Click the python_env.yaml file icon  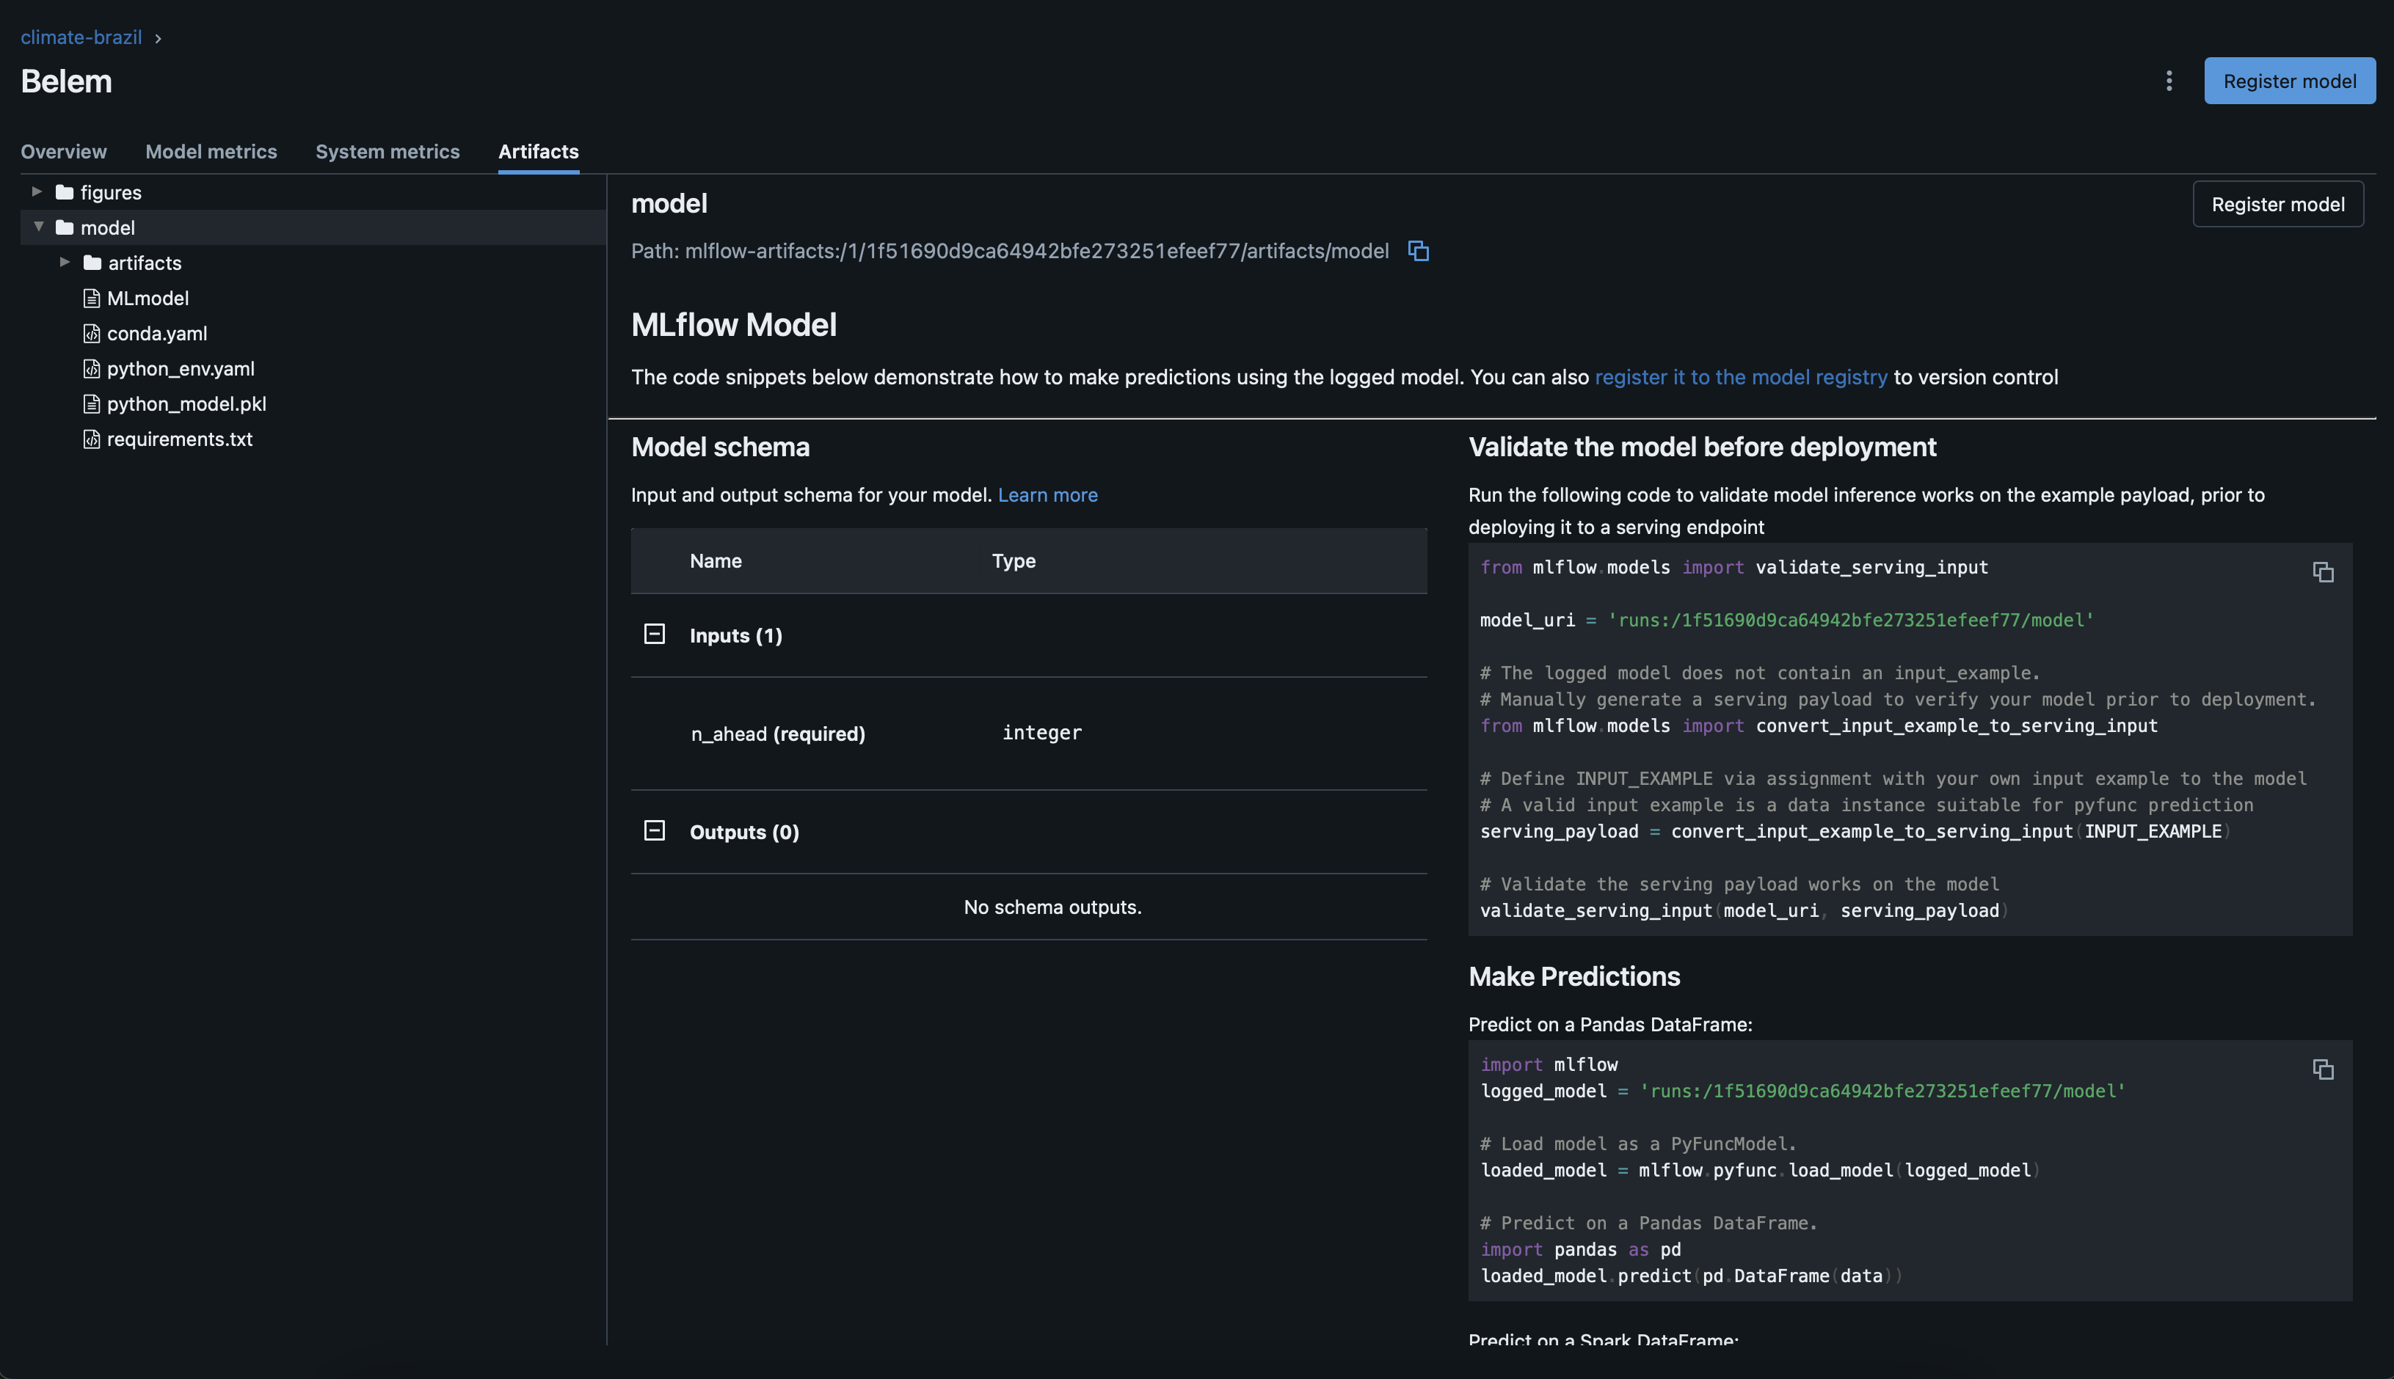[92, 368]
